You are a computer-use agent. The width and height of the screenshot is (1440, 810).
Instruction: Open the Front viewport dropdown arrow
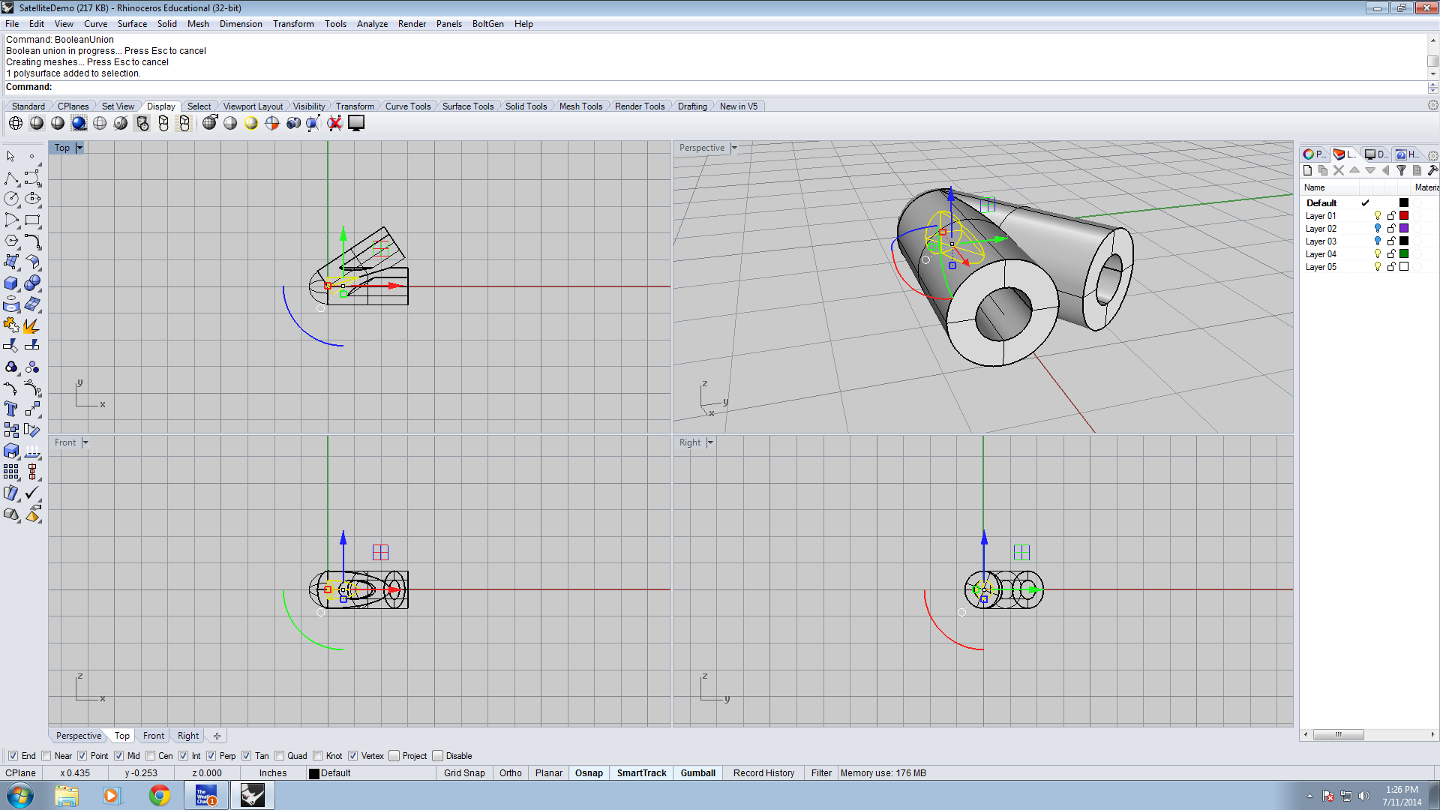[85, 442]
